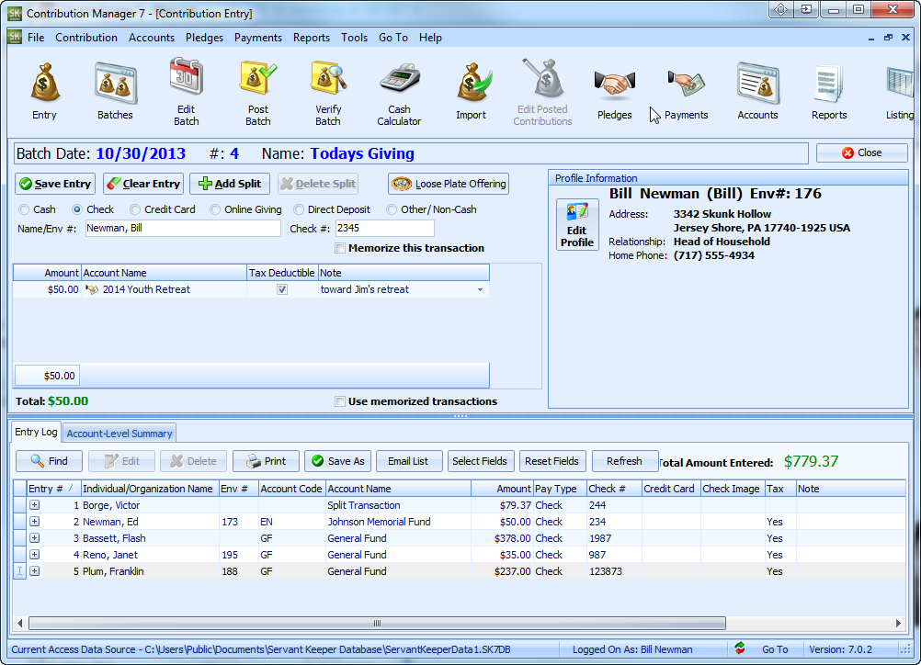Viewport: 921px width, 665px height.
Task: Click the Entry Log horizontal scrollbar thumb
Action: point(377,624)
